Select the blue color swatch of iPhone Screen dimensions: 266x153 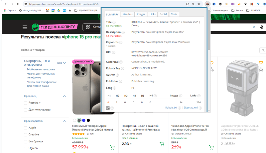tap(84, 120)
